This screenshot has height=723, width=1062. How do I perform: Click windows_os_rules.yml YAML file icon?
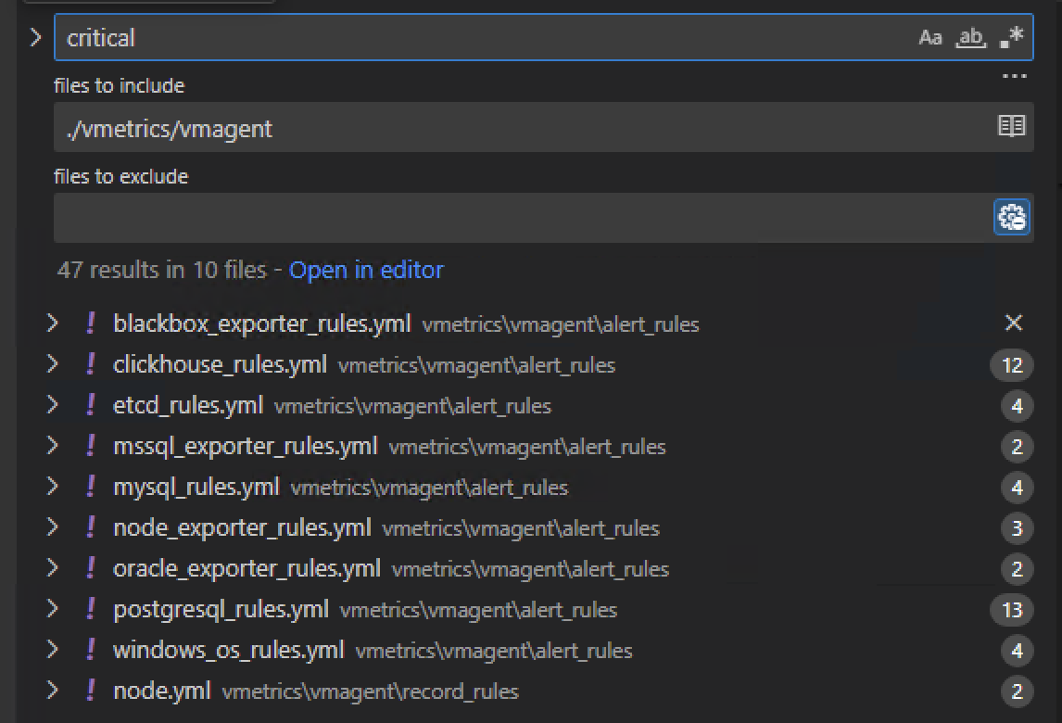coord(90,650)
